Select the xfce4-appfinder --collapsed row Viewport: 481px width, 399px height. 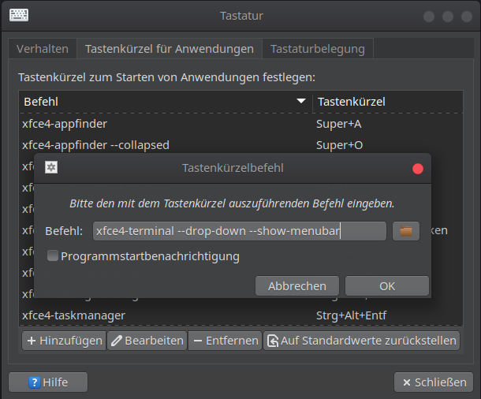[240, 145]
